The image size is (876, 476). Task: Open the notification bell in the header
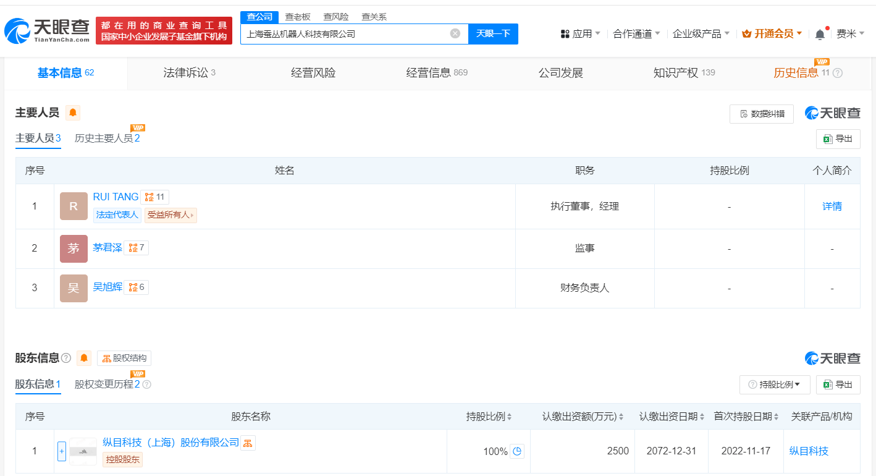coord(820,34)
